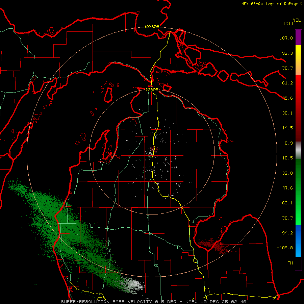Click the yellow segment of the color bar
The height and width of the screenshot is (304, 304).
(x=298, y=56)
